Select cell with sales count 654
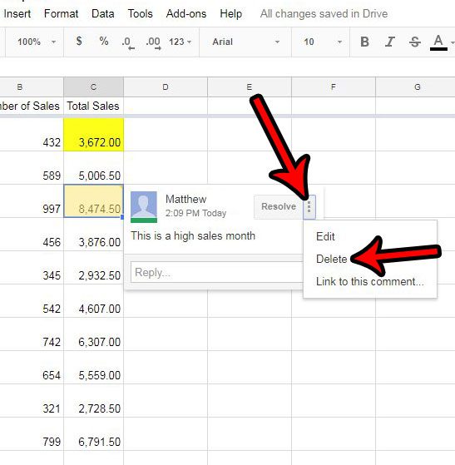455x465 pixels. pos(32,367)
